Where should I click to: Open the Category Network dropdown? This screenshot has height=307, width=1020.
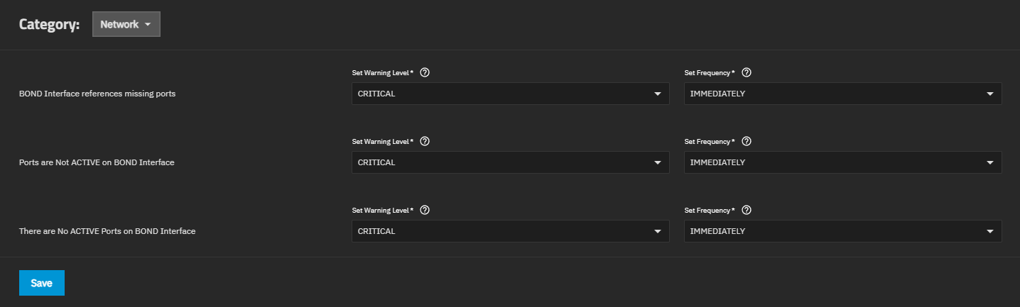point(126,24)
